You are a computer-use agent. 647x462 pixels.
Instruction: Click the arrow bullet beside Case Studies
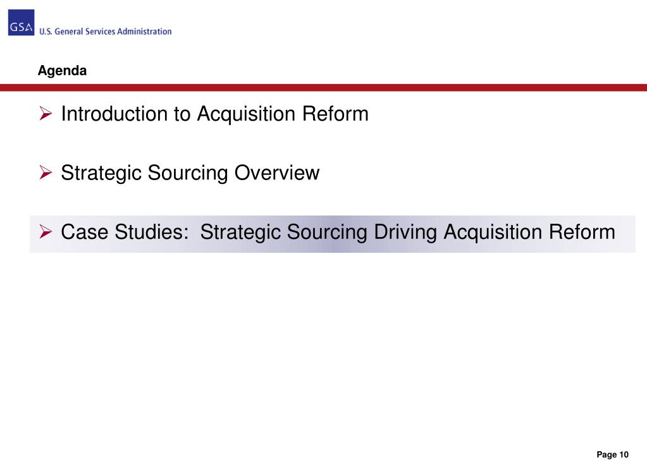(46, 231)
